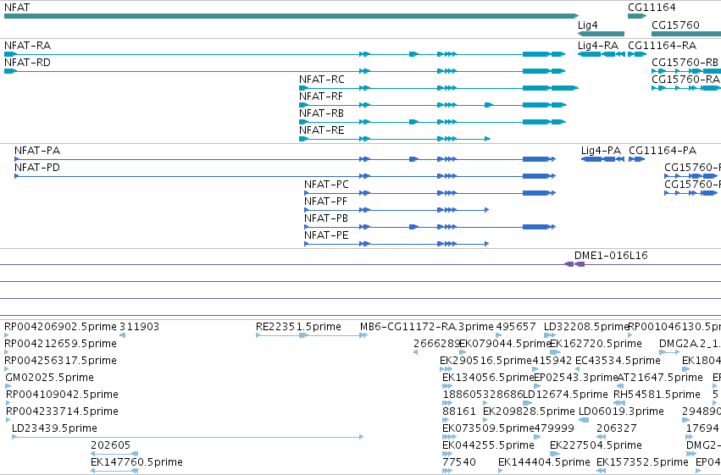Screen dimensions: 721x475
Task: Click the 77540 feature label
Action: click(459, 462)
